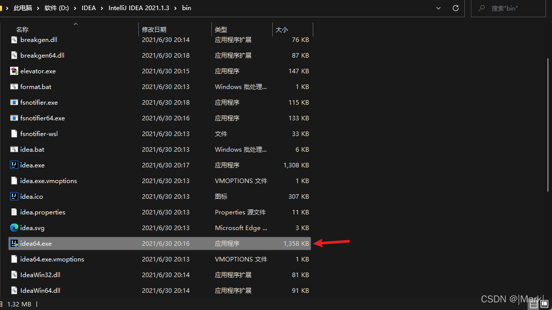The height and width of the screenshot is (310, 552).
Task: Click the Properties 源文件 type cell
Action: pos(240,212)
